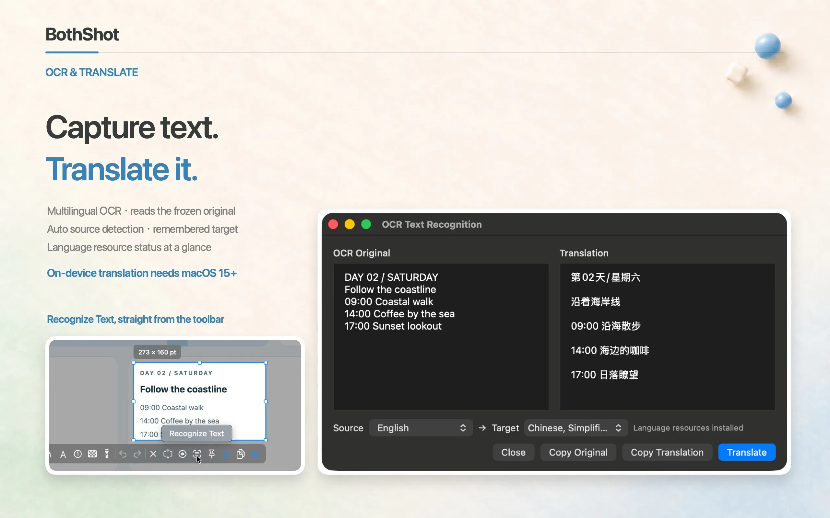
Task: Click the blue water-drop icon
Action: coord(226,454)
